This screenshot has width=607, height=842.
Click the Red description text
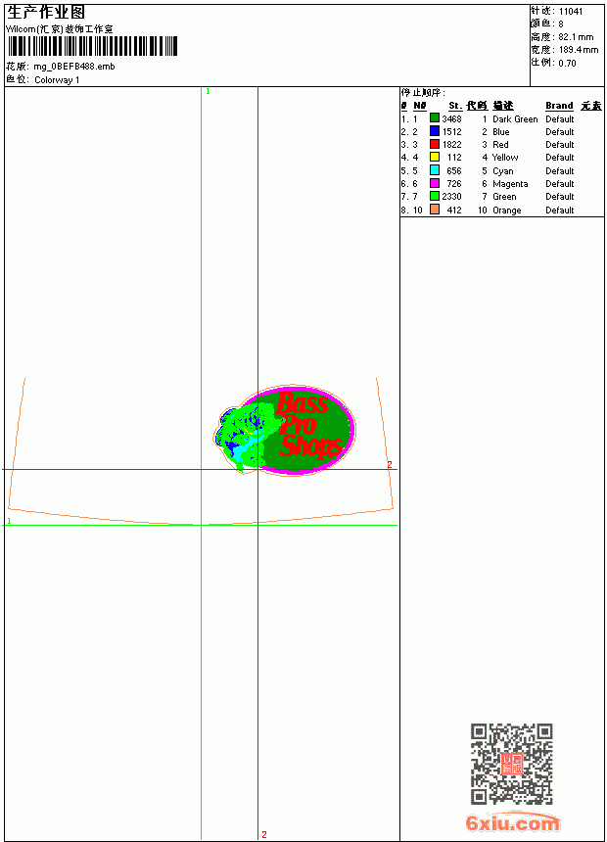[x=500, y=145]
